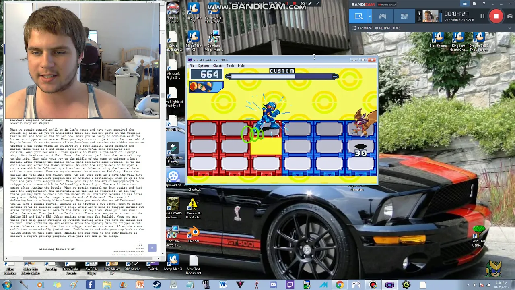Screen dimensions: 515x290
Task: Open Twitch from the taskbar
Action: 290,285
